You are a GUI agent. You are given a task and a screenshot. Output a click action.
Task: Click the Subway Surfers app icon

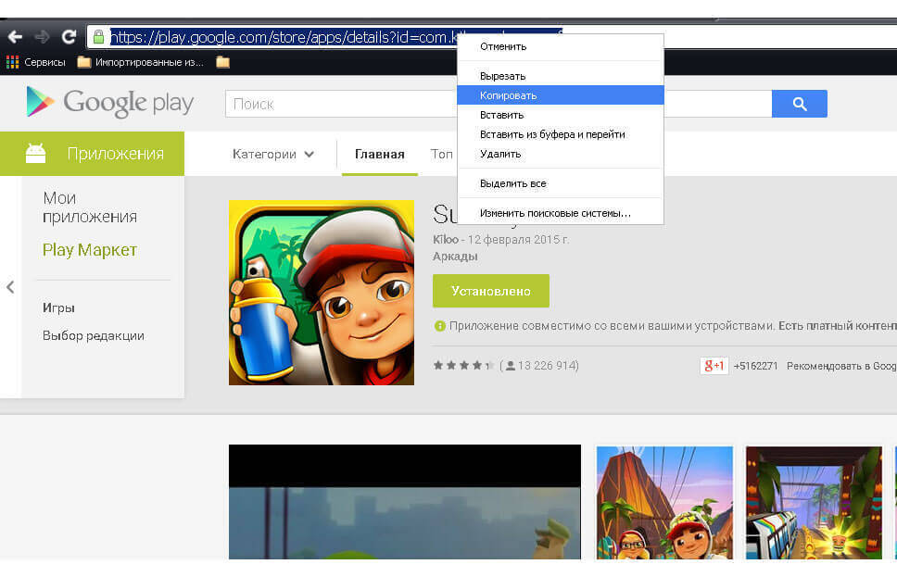(322, 293)
